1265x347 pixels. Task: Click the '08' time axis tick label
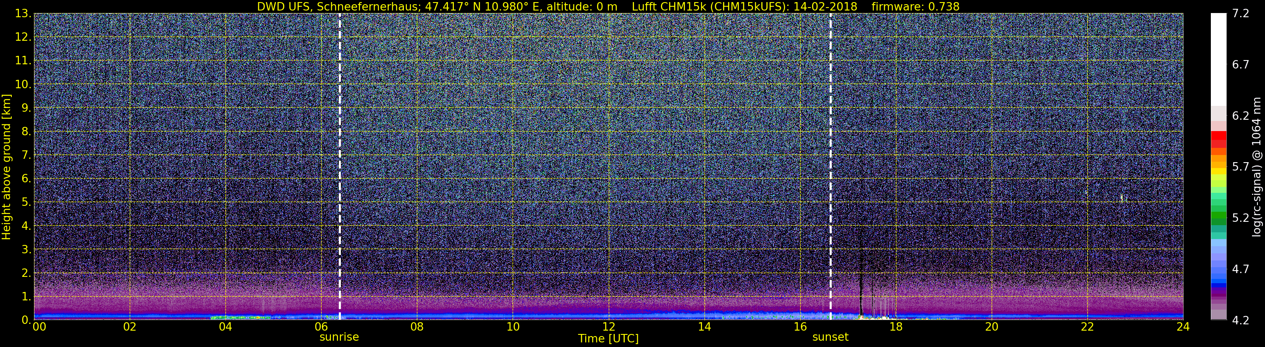(417, 327)
